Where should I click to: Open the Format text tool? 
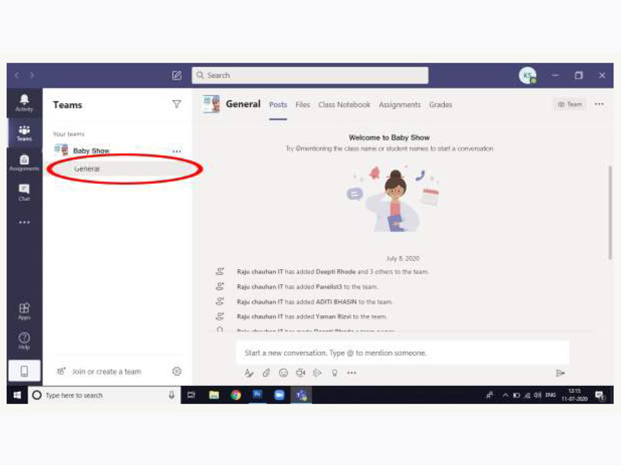[x=248, y=373]
